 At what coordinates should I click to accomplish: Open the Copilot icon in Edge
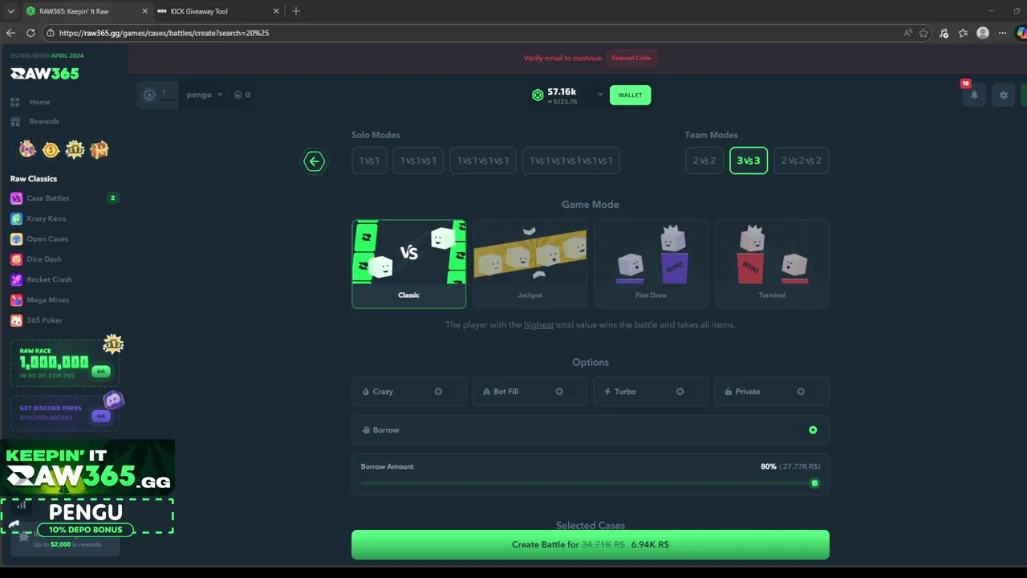pos(1021,33)
